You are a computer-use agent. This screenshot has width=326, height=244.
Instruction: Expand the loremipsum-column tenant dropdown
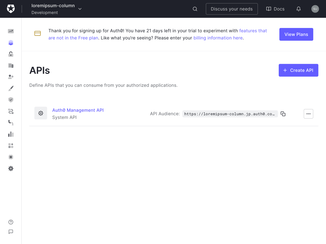tap(80, 9)
